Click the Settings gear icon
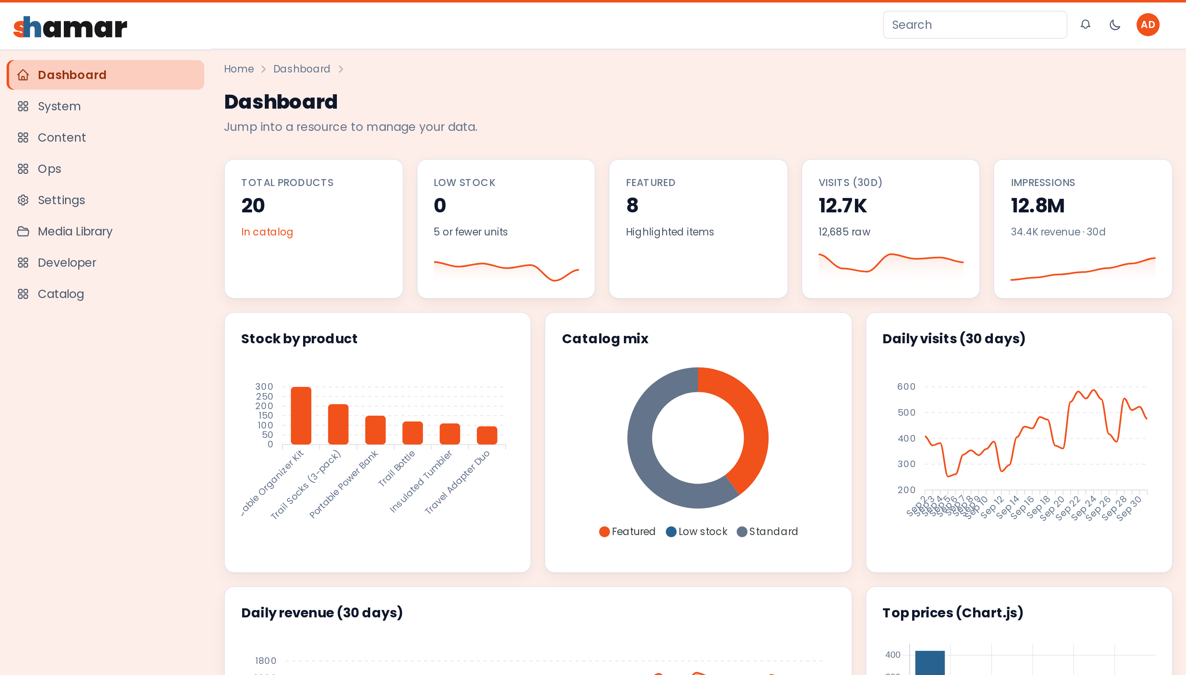 pyautogui.click(x=23, y=200)
